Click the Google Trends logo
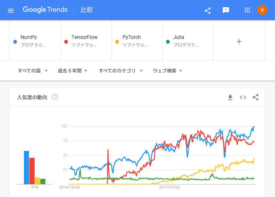Image resolution: width=275 pixels, height=197 pixels. click(x=45, y=10)
